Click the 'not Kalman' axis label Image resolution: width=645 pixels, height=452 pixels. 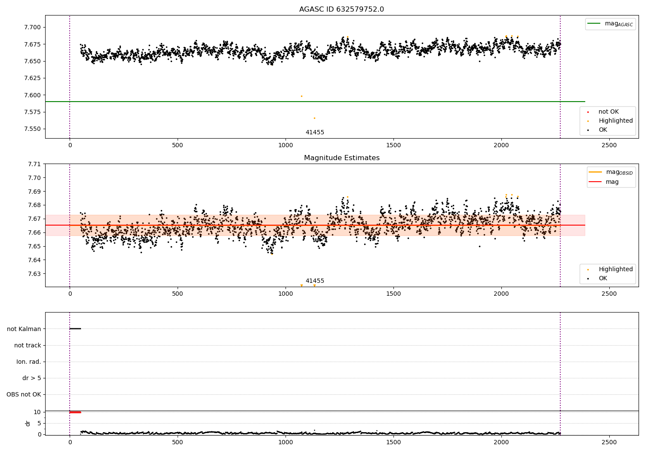click(x=24, y=329)
